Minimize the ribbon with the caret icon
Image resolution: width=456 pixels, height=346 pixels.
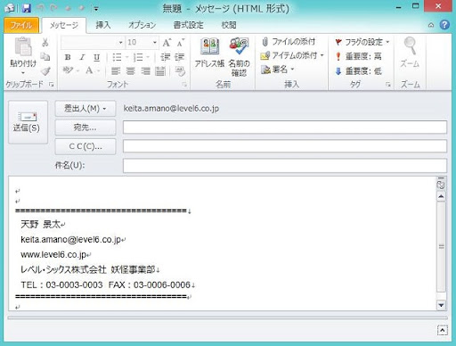[431, 25]
